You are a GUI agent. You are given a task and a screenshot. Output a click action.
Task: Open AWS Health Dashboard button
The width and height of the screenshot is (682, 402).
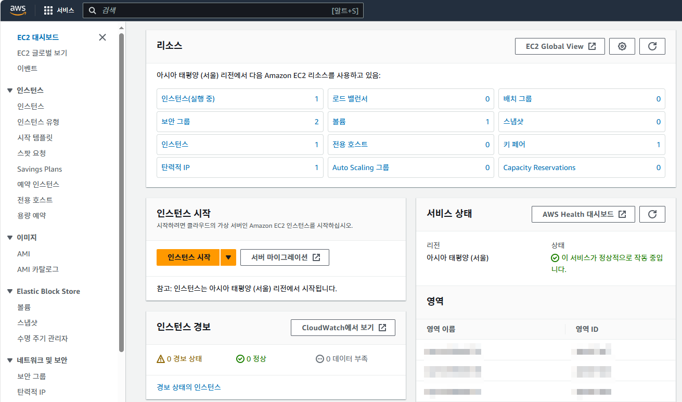[583, 214]
